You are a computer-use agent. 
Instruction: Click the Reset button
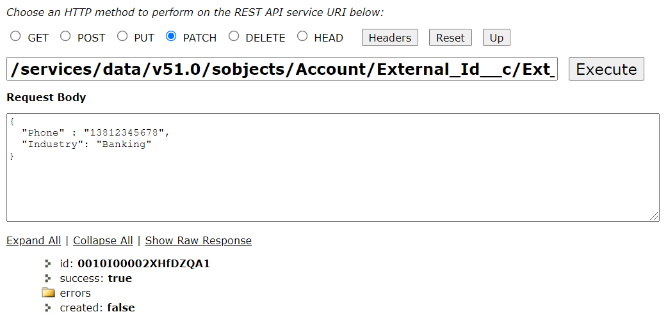coord(450,38)
